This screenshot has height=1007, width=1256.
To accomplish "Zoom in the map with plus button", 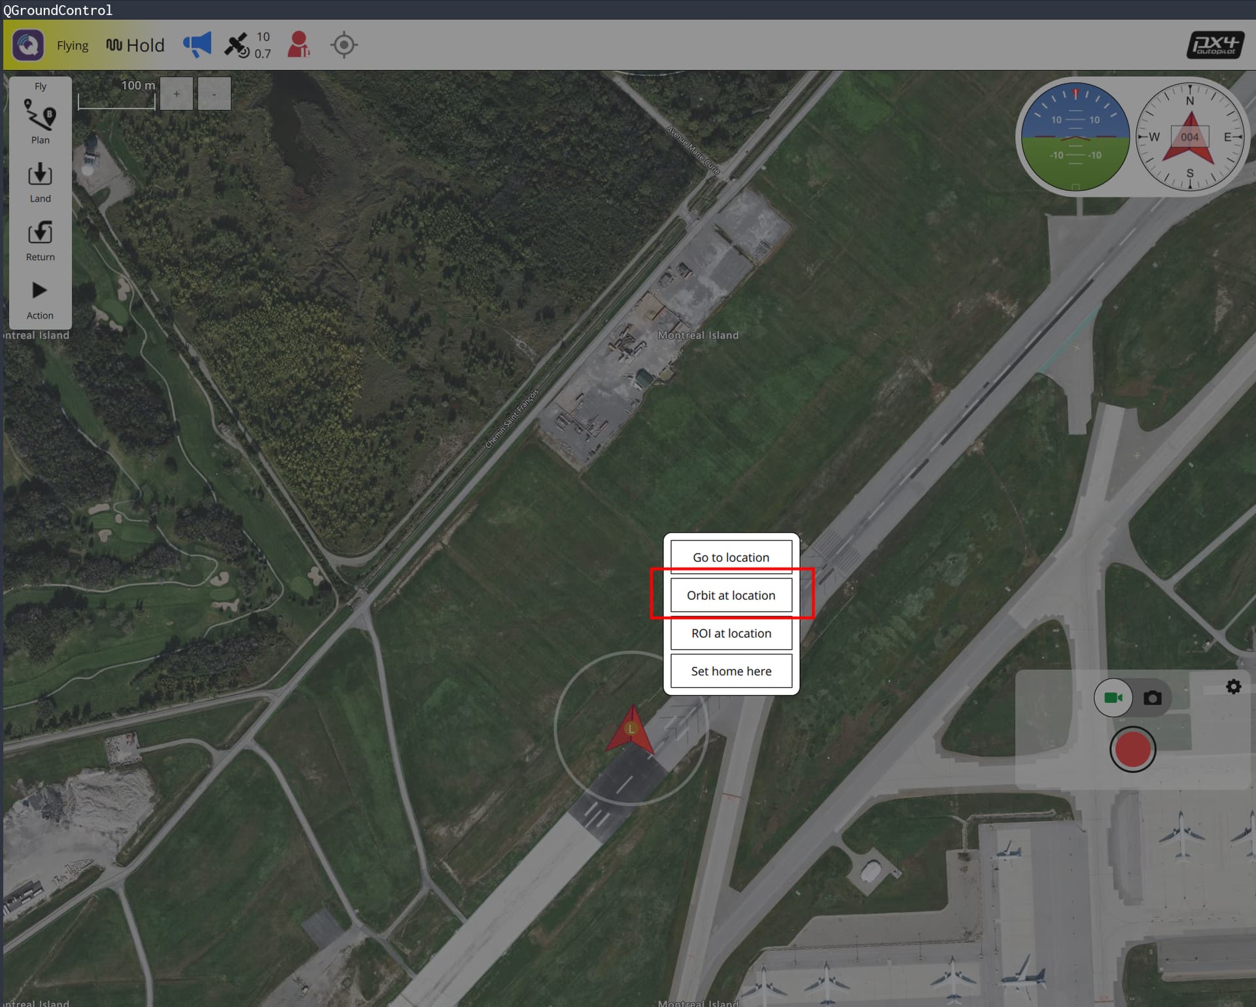I will pos(176,94).
